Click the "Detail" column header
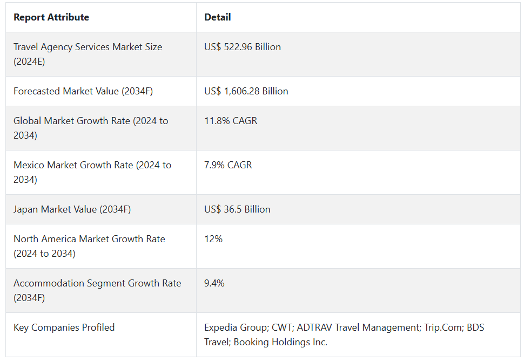This screenshot has height=362, width=524. point(217,17)
